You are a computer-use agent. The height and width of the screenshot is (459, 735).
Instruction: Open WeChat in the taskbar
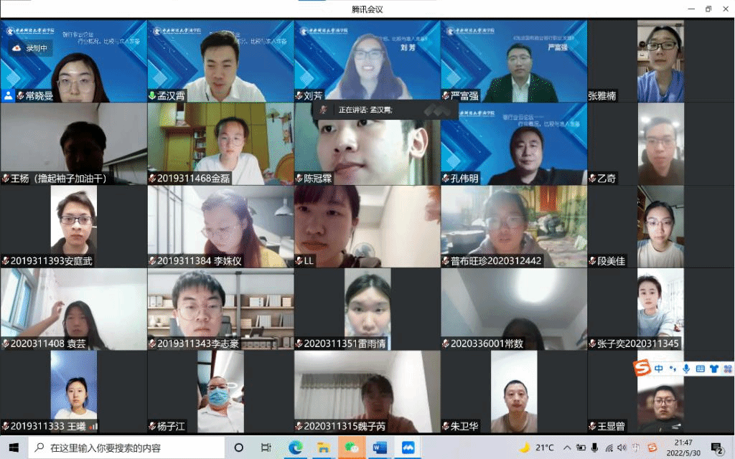click(352, 448)
